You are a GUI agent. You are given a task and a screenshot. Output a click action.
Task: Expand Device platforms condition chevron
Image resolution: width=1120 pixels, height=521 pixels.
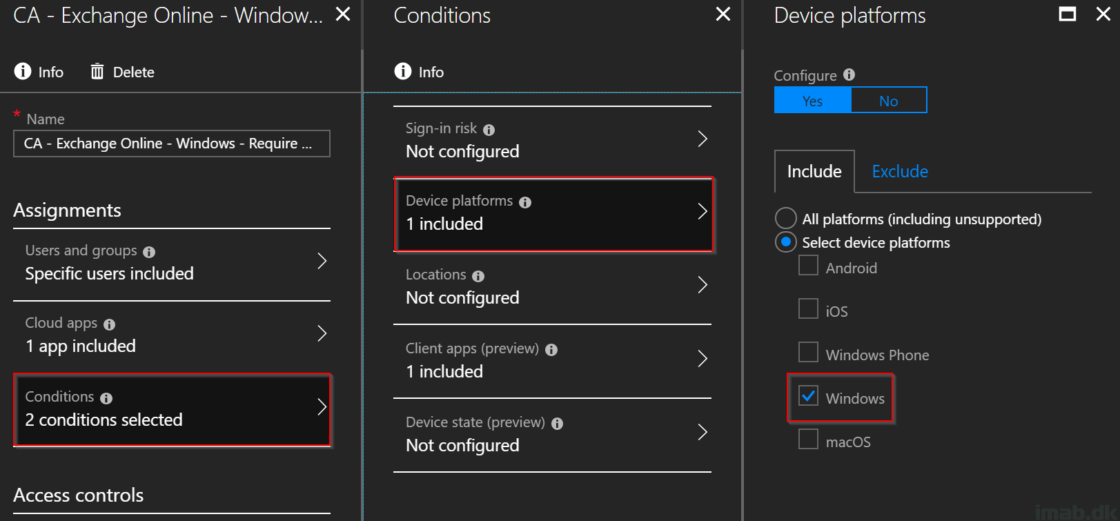(x=703, y=211)
